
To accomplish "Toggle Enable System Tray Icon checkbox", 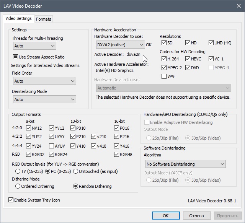I will [x=11, y=200].
